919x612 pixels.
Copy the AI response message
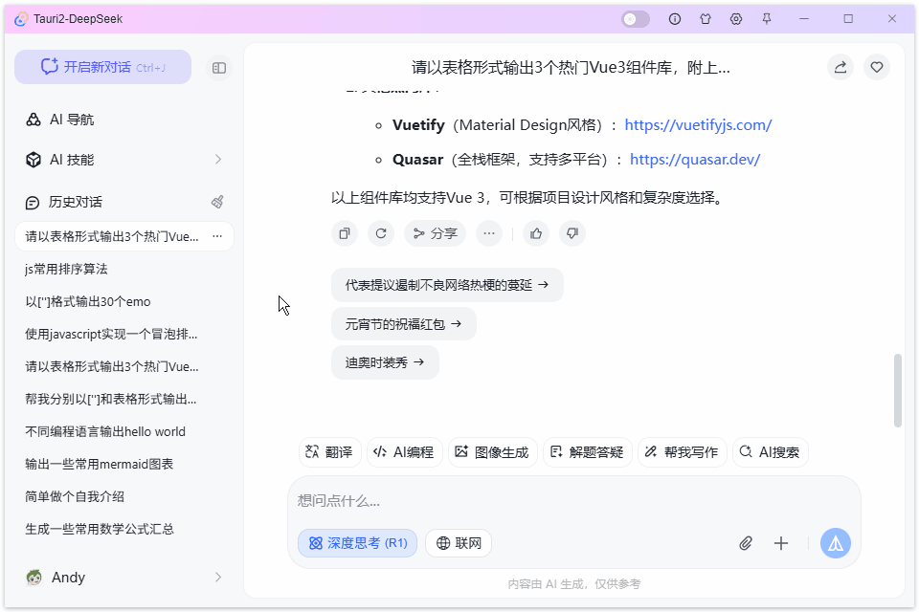(x=344, y=233)
